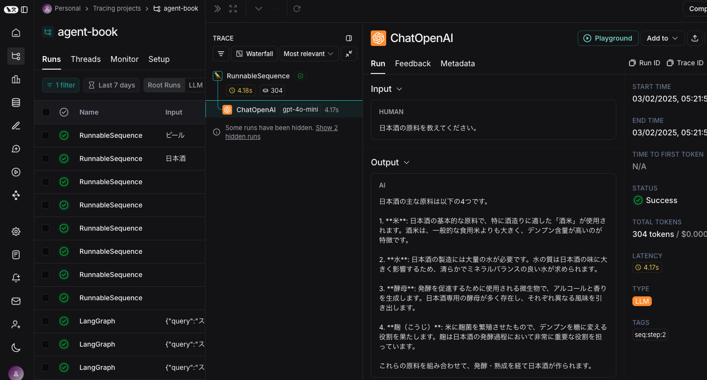This screenshot has width=707, height=380.
Task: Click the share/upload icon beside Add to
Action: [x=695, y=38]
